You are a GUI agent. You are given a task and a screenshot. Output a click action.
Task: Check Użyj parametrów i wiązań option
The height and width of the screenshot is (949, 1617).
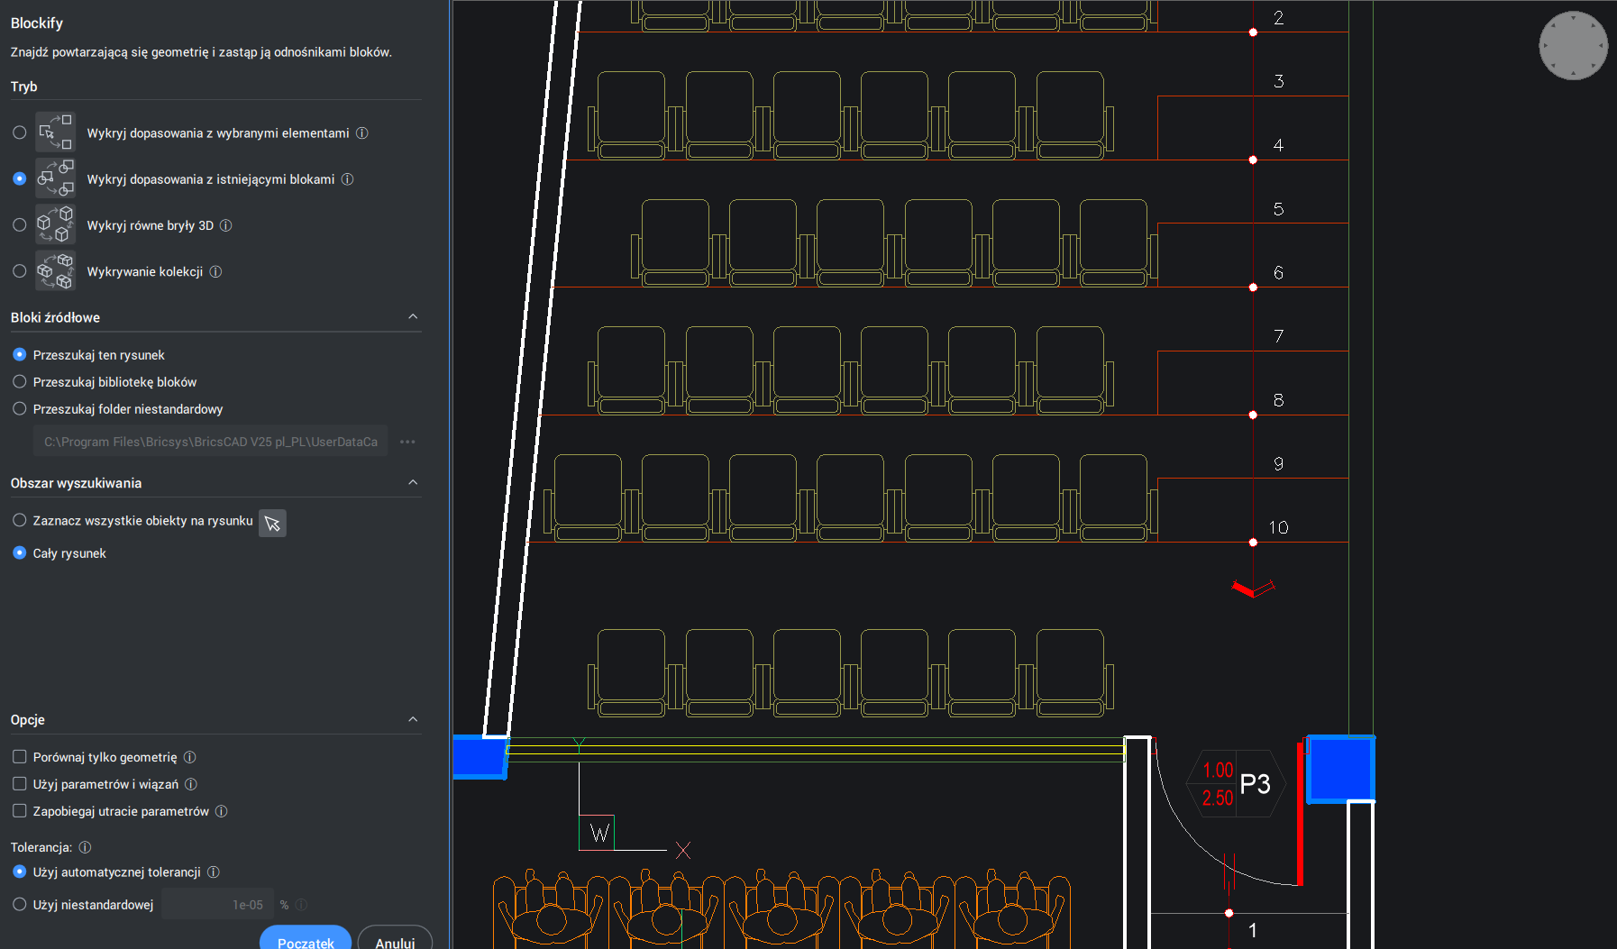point(20,784)
